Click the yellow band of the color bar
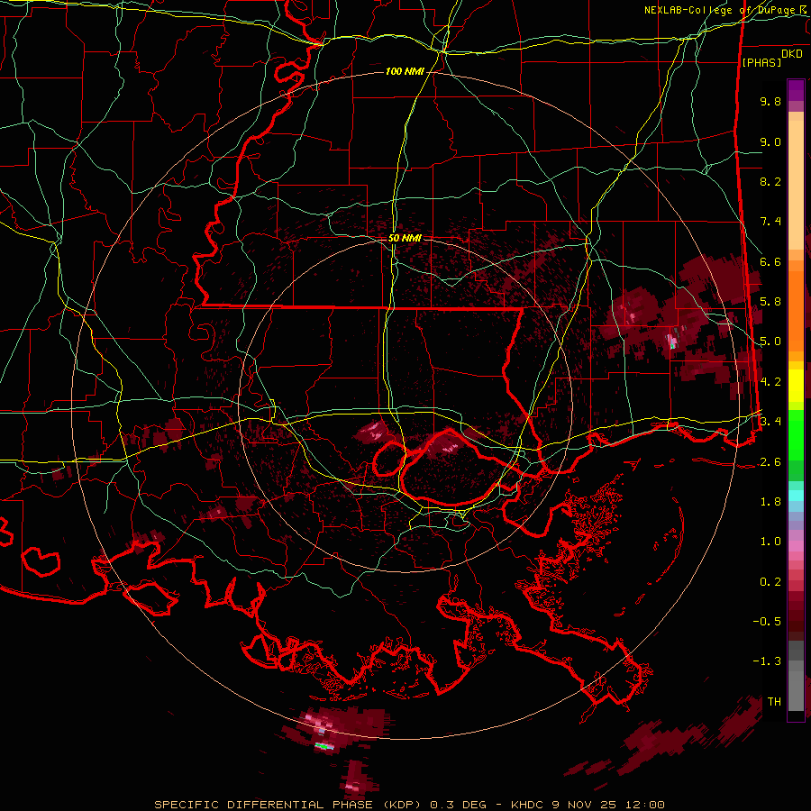The height and width of the screenshot is (811, 811). pyautogui.click(x=796, y=386)
